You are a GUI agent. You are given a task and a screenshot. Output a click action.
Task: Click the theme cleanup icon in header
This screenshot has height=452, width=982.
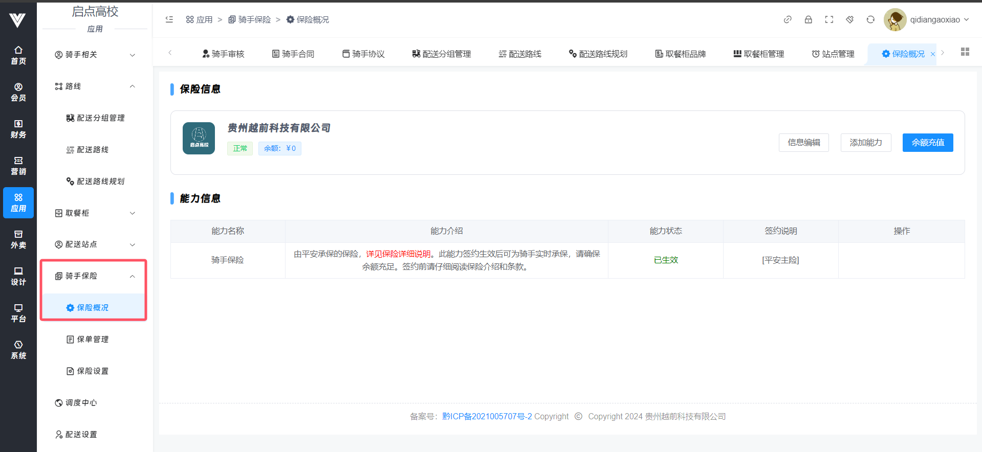pos(849,19)
